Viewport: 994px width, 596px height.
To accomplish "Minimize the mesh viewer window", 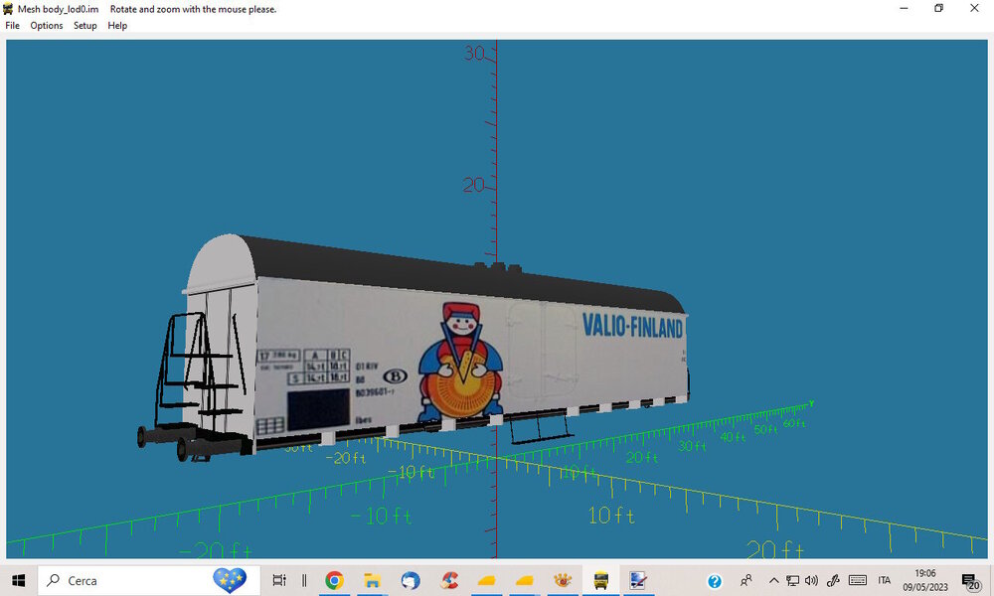I will (x=904, y=8).
